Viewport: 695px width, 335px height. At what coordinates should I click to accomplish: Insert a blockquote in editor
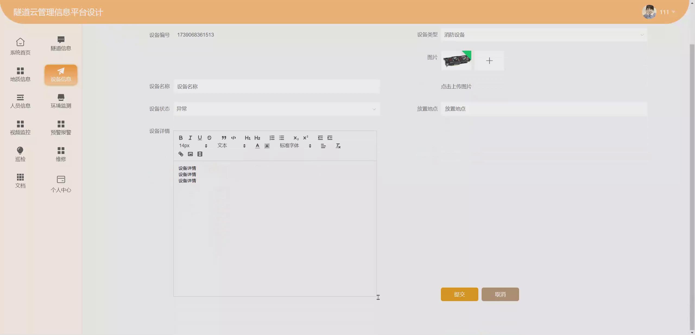point(224,138)
